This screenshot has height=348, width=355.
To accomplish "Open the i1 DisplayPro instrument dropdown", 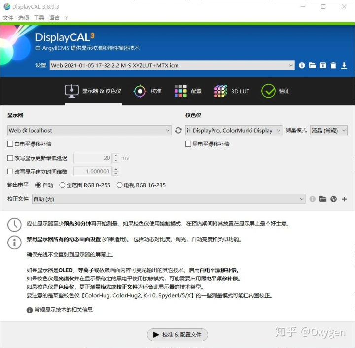I will [234, 130].
